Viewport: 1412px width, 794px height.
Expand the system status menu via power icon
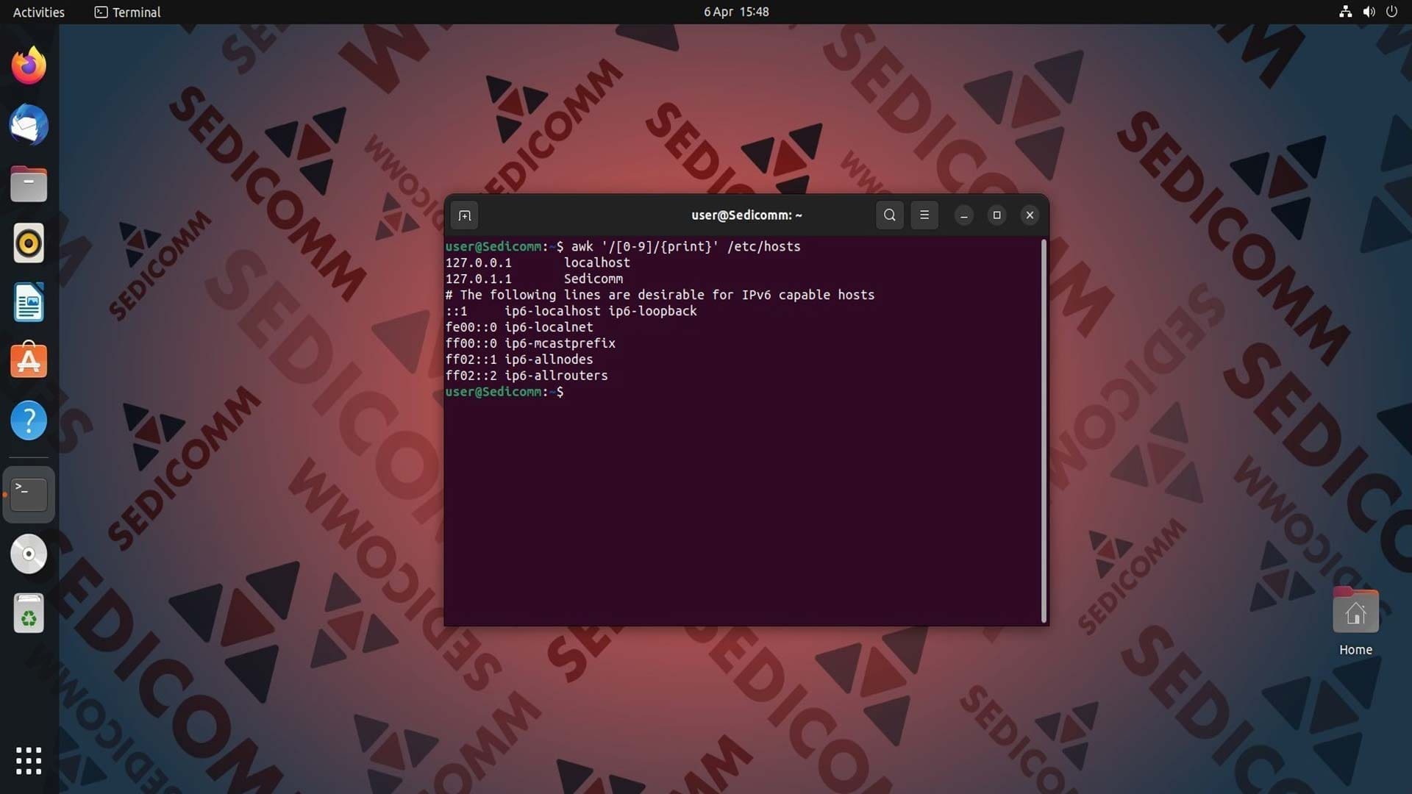point(1391,12)
